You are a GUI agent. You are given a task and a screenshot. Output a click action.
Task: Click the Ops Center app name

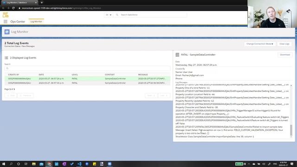click(18, 22)
